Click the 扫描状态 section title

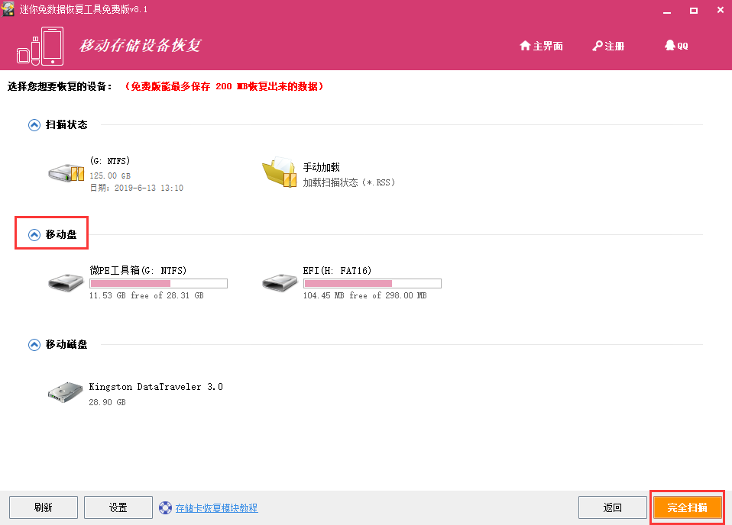[66, 124]
